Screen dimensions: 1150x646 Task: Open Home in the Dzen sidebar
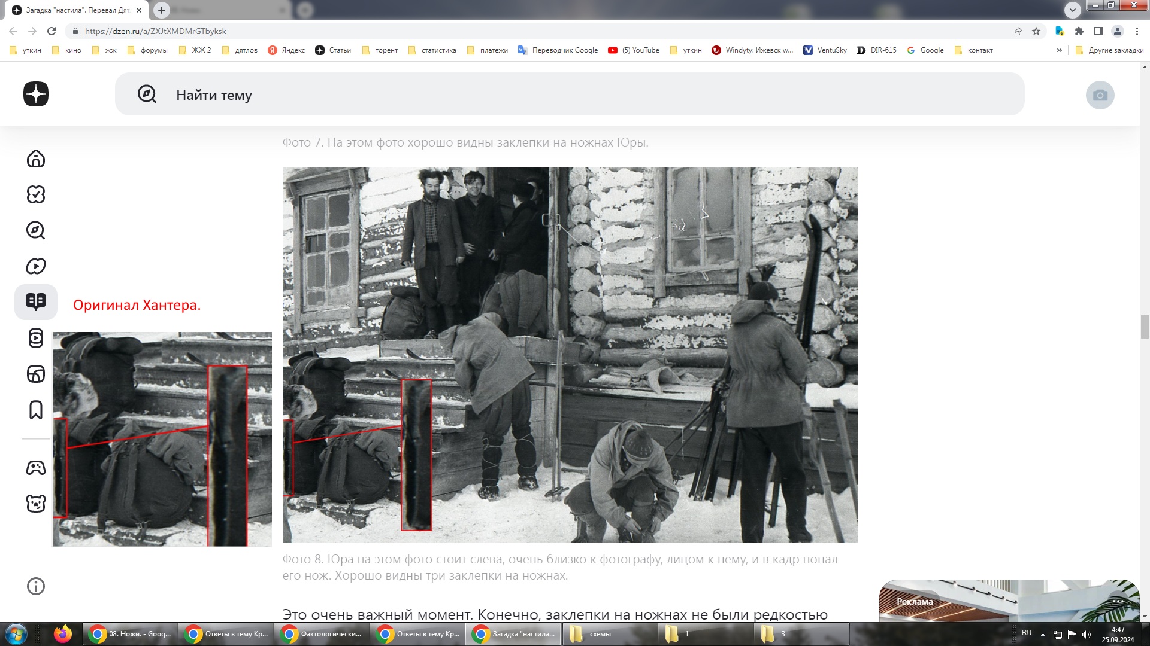click(x=36, y=159)
